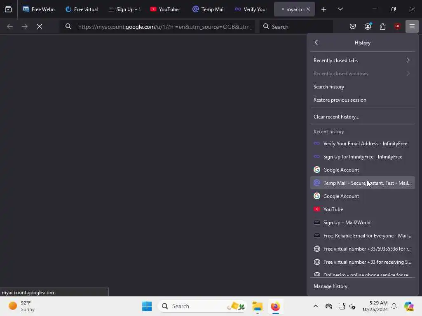
Task: Expand Recently closed tabs
Action: (363, 60)
